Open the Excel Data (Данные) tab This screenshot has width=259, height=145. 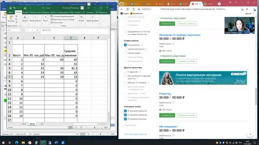coord(54,12)
